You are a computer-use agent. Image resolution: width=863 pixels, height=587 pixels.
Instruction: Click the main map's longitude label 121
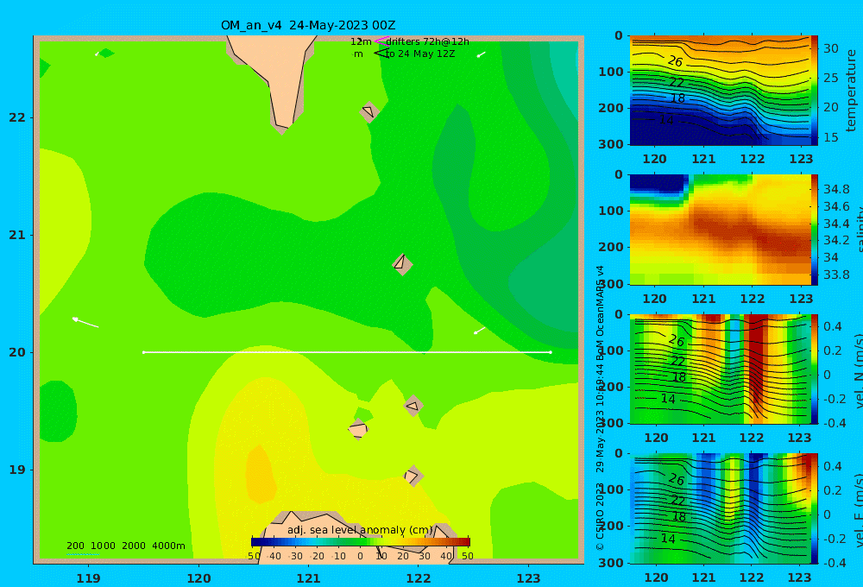point(309,578)
